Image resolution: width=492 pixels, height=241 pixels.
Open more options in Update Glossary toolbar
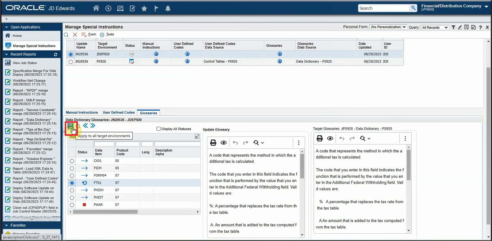pyautogui.click(x=299, y=143)
